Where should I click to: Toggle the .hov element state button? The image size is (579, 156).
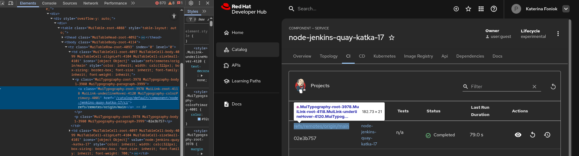[x=202, y=19]
